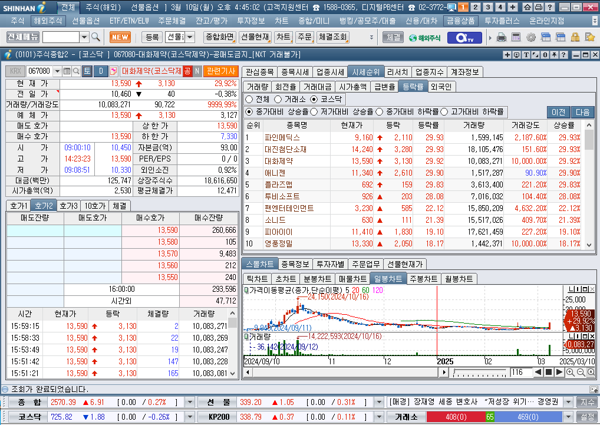Click the chart bar count field showing 116
Image resolution: width=600 pixels, height=425 pixels.
[521, 372]
